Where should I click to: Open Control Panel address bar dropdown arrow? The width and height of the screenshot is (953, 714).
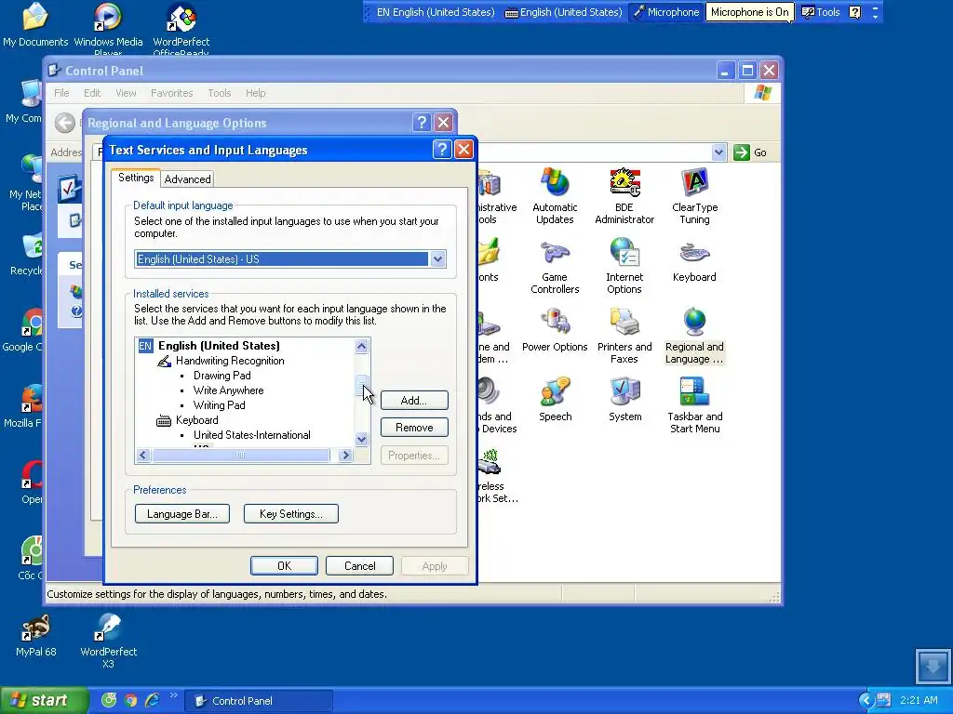pyautogui.click(x=719, y=152)
